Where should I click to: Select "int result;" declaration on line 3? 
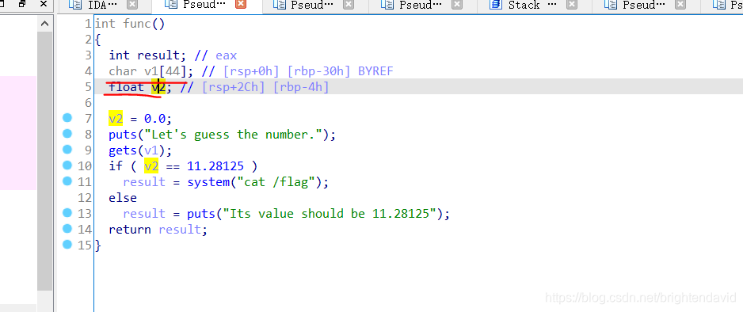pyautogui.click(x=147, y=55)
